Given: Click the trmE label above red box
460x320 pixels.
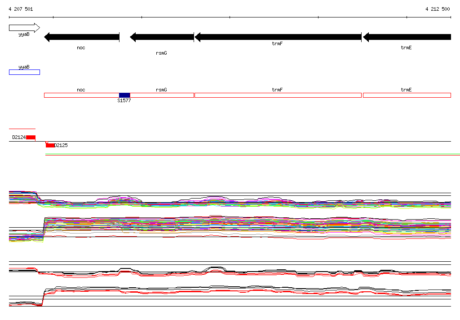Looking at the screenshot, I should [406, 90].
